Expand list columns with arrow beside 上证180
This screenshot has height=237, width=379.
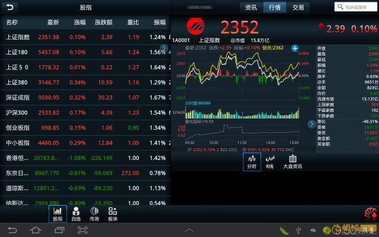coord(164,49)
